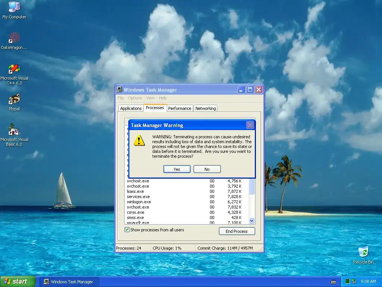The width and height of the screenshot is (382, 287).
Task: Click the keyboard icon in the taskbar tray
Action: [334, 282]
